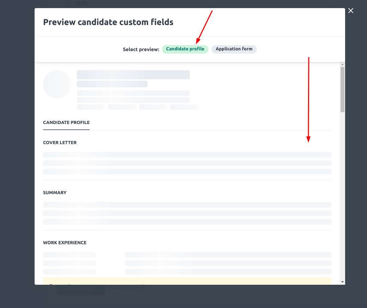The image size is (367, 308).
Task: Click the last skill tag placeholder pill
Action: pyautogui.click(x=184, y=107)
